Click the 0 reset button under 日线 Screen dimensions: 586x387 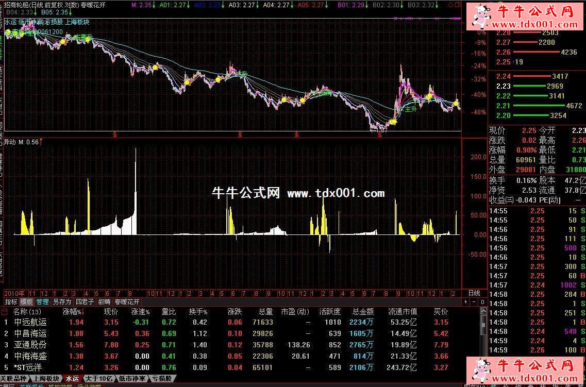482,301
